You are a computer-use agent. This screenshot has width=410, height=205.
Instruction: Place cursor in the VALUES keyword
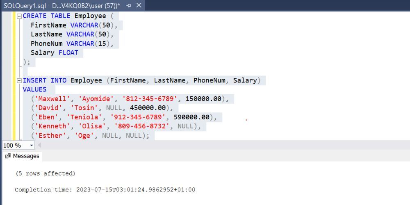(34, 89)
